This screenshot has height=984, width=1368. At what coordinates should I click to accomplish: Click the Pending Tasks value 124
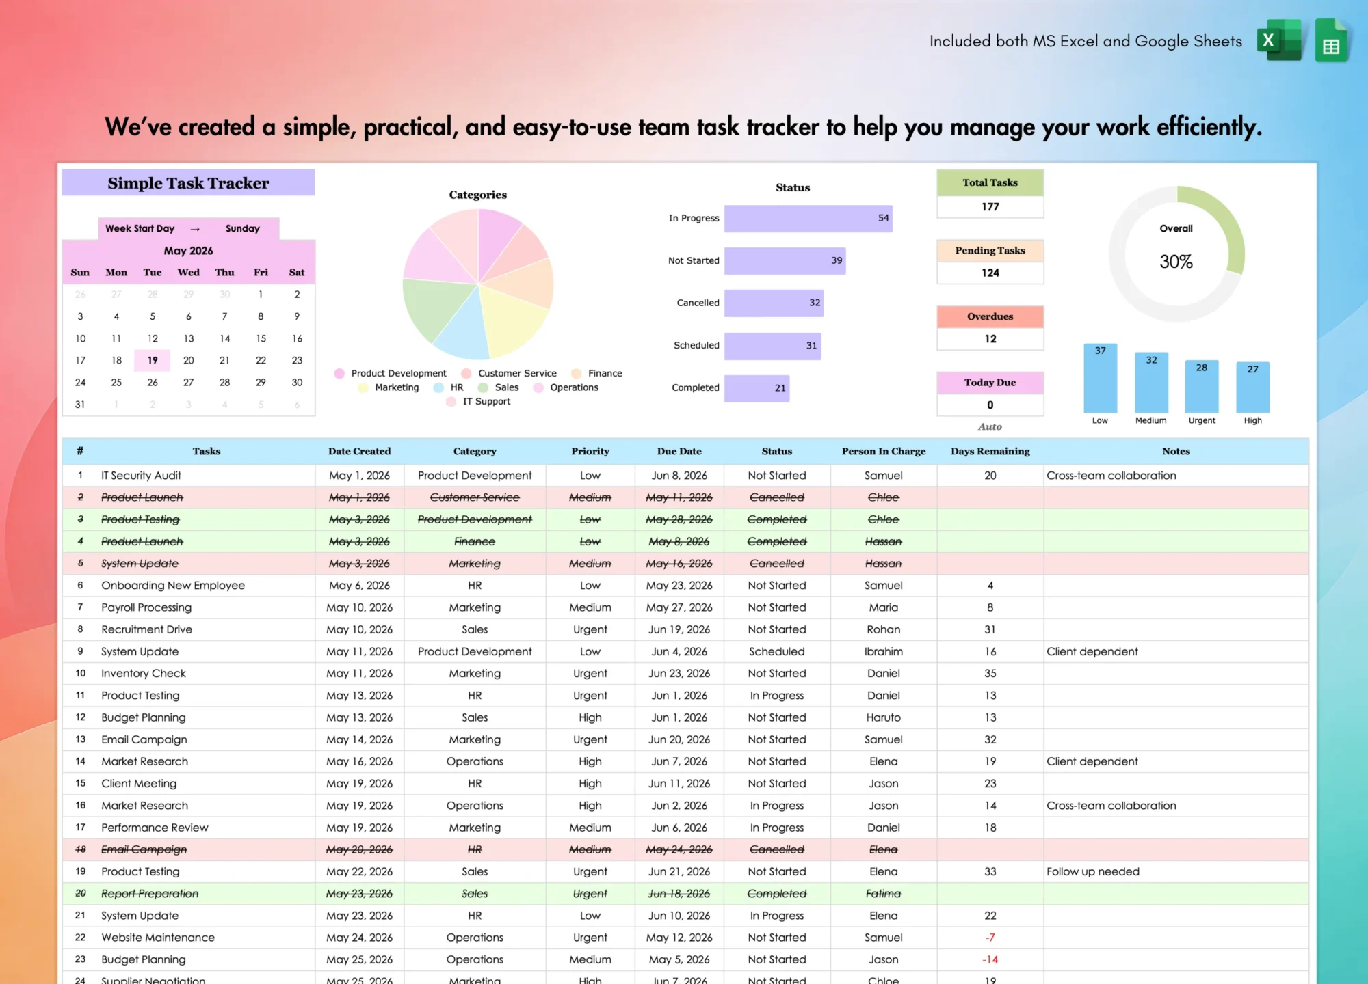tap(990, 273)
